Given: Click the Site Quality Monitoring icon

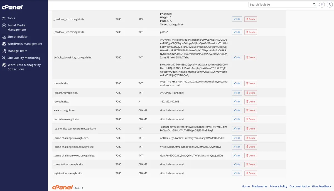Looking at the screenshot, I should point(4,58).
